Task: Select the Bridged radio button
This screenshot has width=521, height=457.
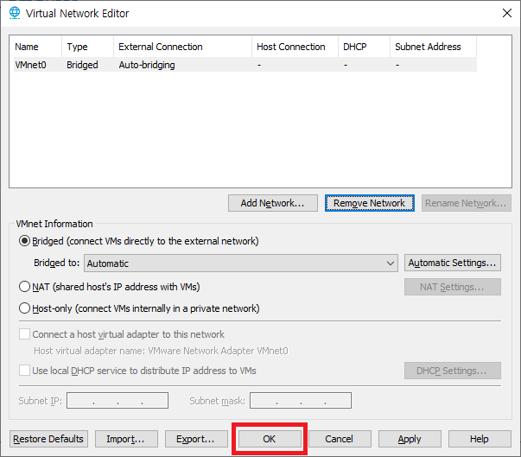Action: (24, 241)
